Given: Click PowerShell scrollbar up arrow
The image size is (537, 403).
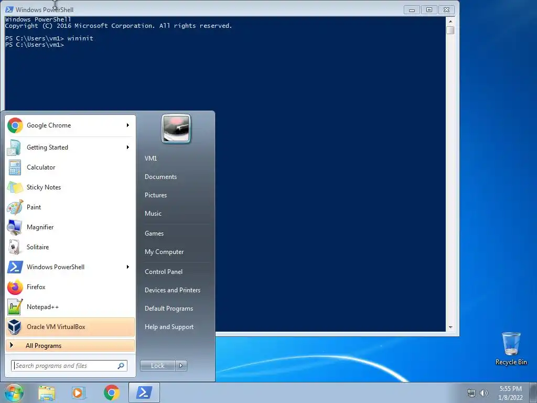Looking at the screenshot, I should [450, 21].
